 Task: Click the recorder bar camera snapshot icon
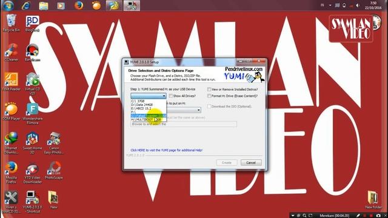coord(378,216)
